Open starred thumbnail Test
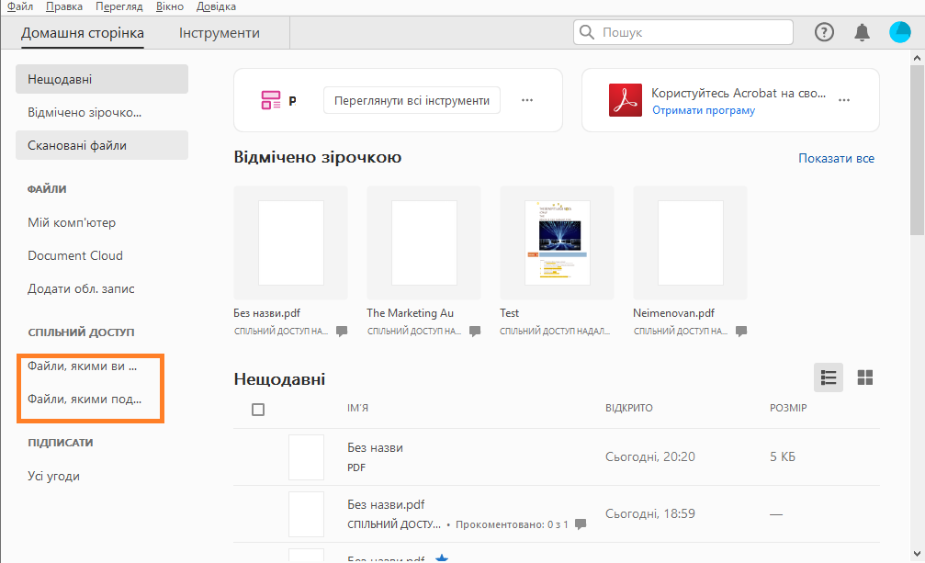Viewport: 925px width, 563px height. point(557,242)
